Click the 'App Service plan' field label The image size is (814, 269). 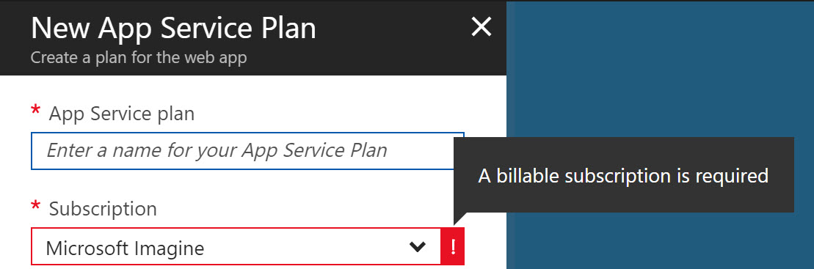point(122,114)
